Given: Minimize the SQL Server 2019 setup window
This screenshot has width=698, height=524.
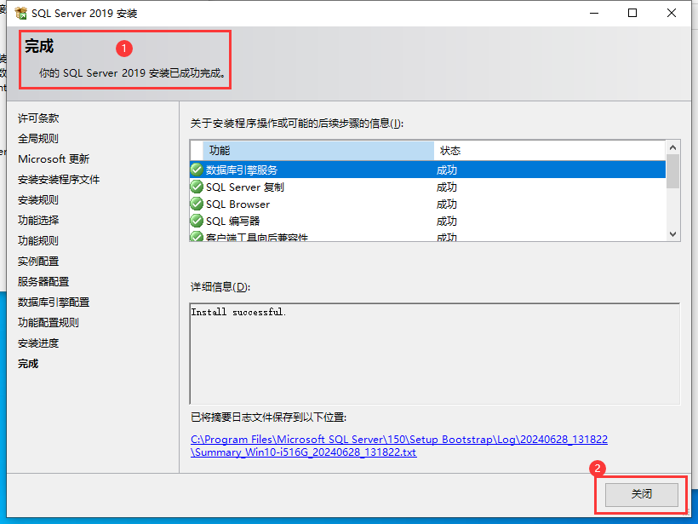Looking at the screenshot, I should point(594,13).
